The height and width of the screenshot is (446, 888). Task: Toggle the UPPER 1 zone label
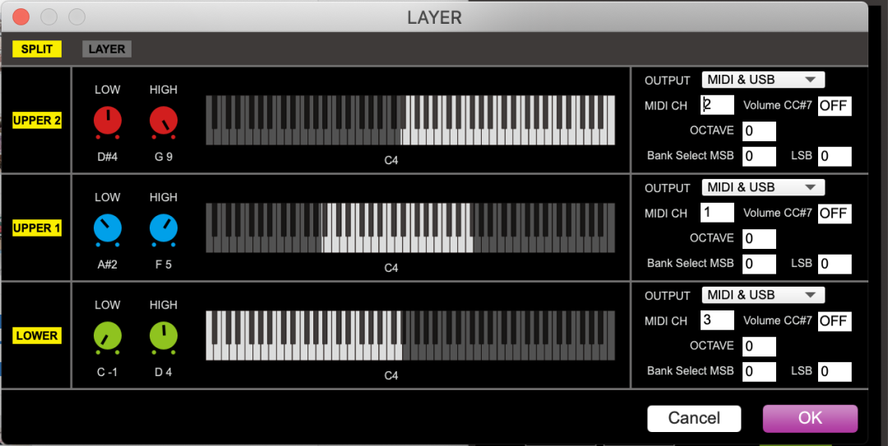tap(37, 228)
